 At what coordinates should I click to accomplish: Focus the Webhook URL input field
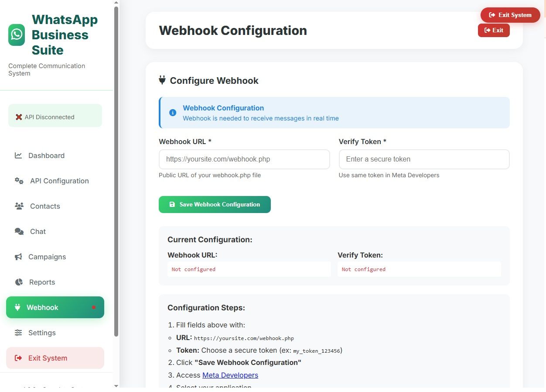point(244,159)
